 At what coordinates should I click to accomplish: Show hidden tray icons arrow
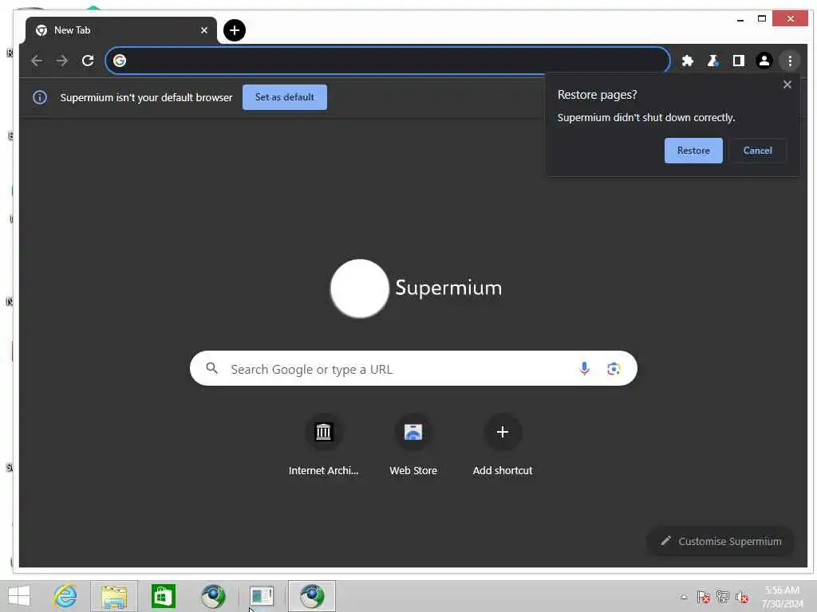(684, 597)
